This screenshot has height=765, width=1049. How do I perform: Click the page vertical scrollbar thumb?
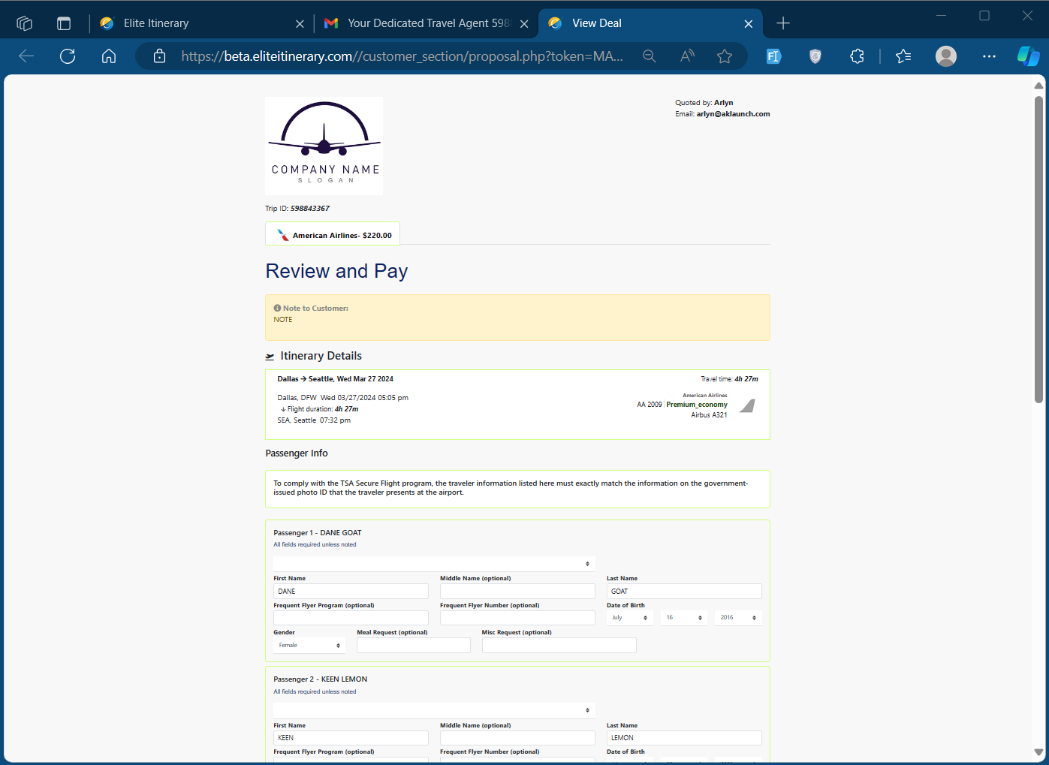1038,248
